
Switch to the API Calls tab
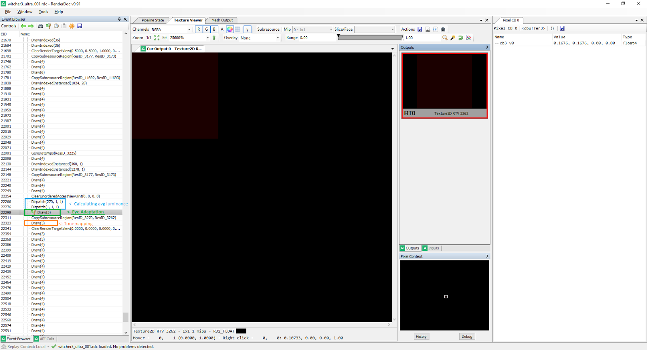click(x=44, y=339)
